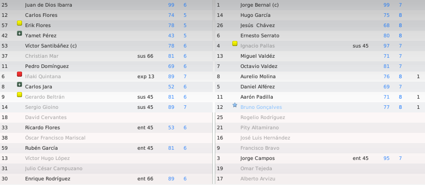Click Aarón Padilla's goal count
The image size is (425, 185).
click(418, 97)
